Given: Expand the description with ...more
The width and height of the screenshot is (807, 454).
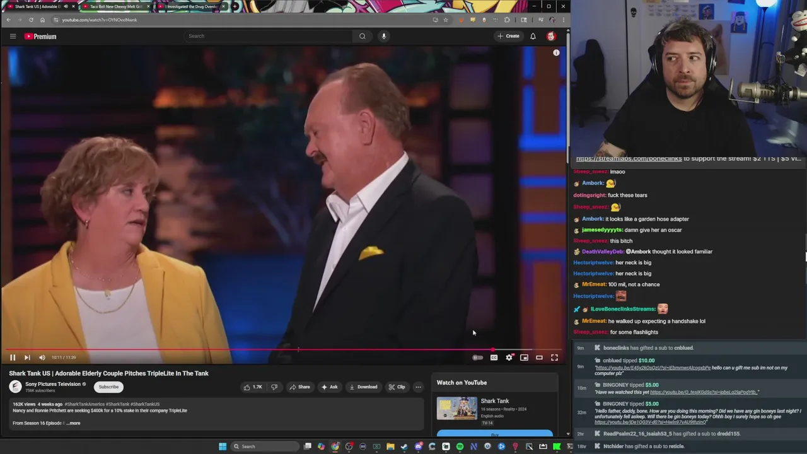Looking at the screenshot, I should (x=74, y=423).
